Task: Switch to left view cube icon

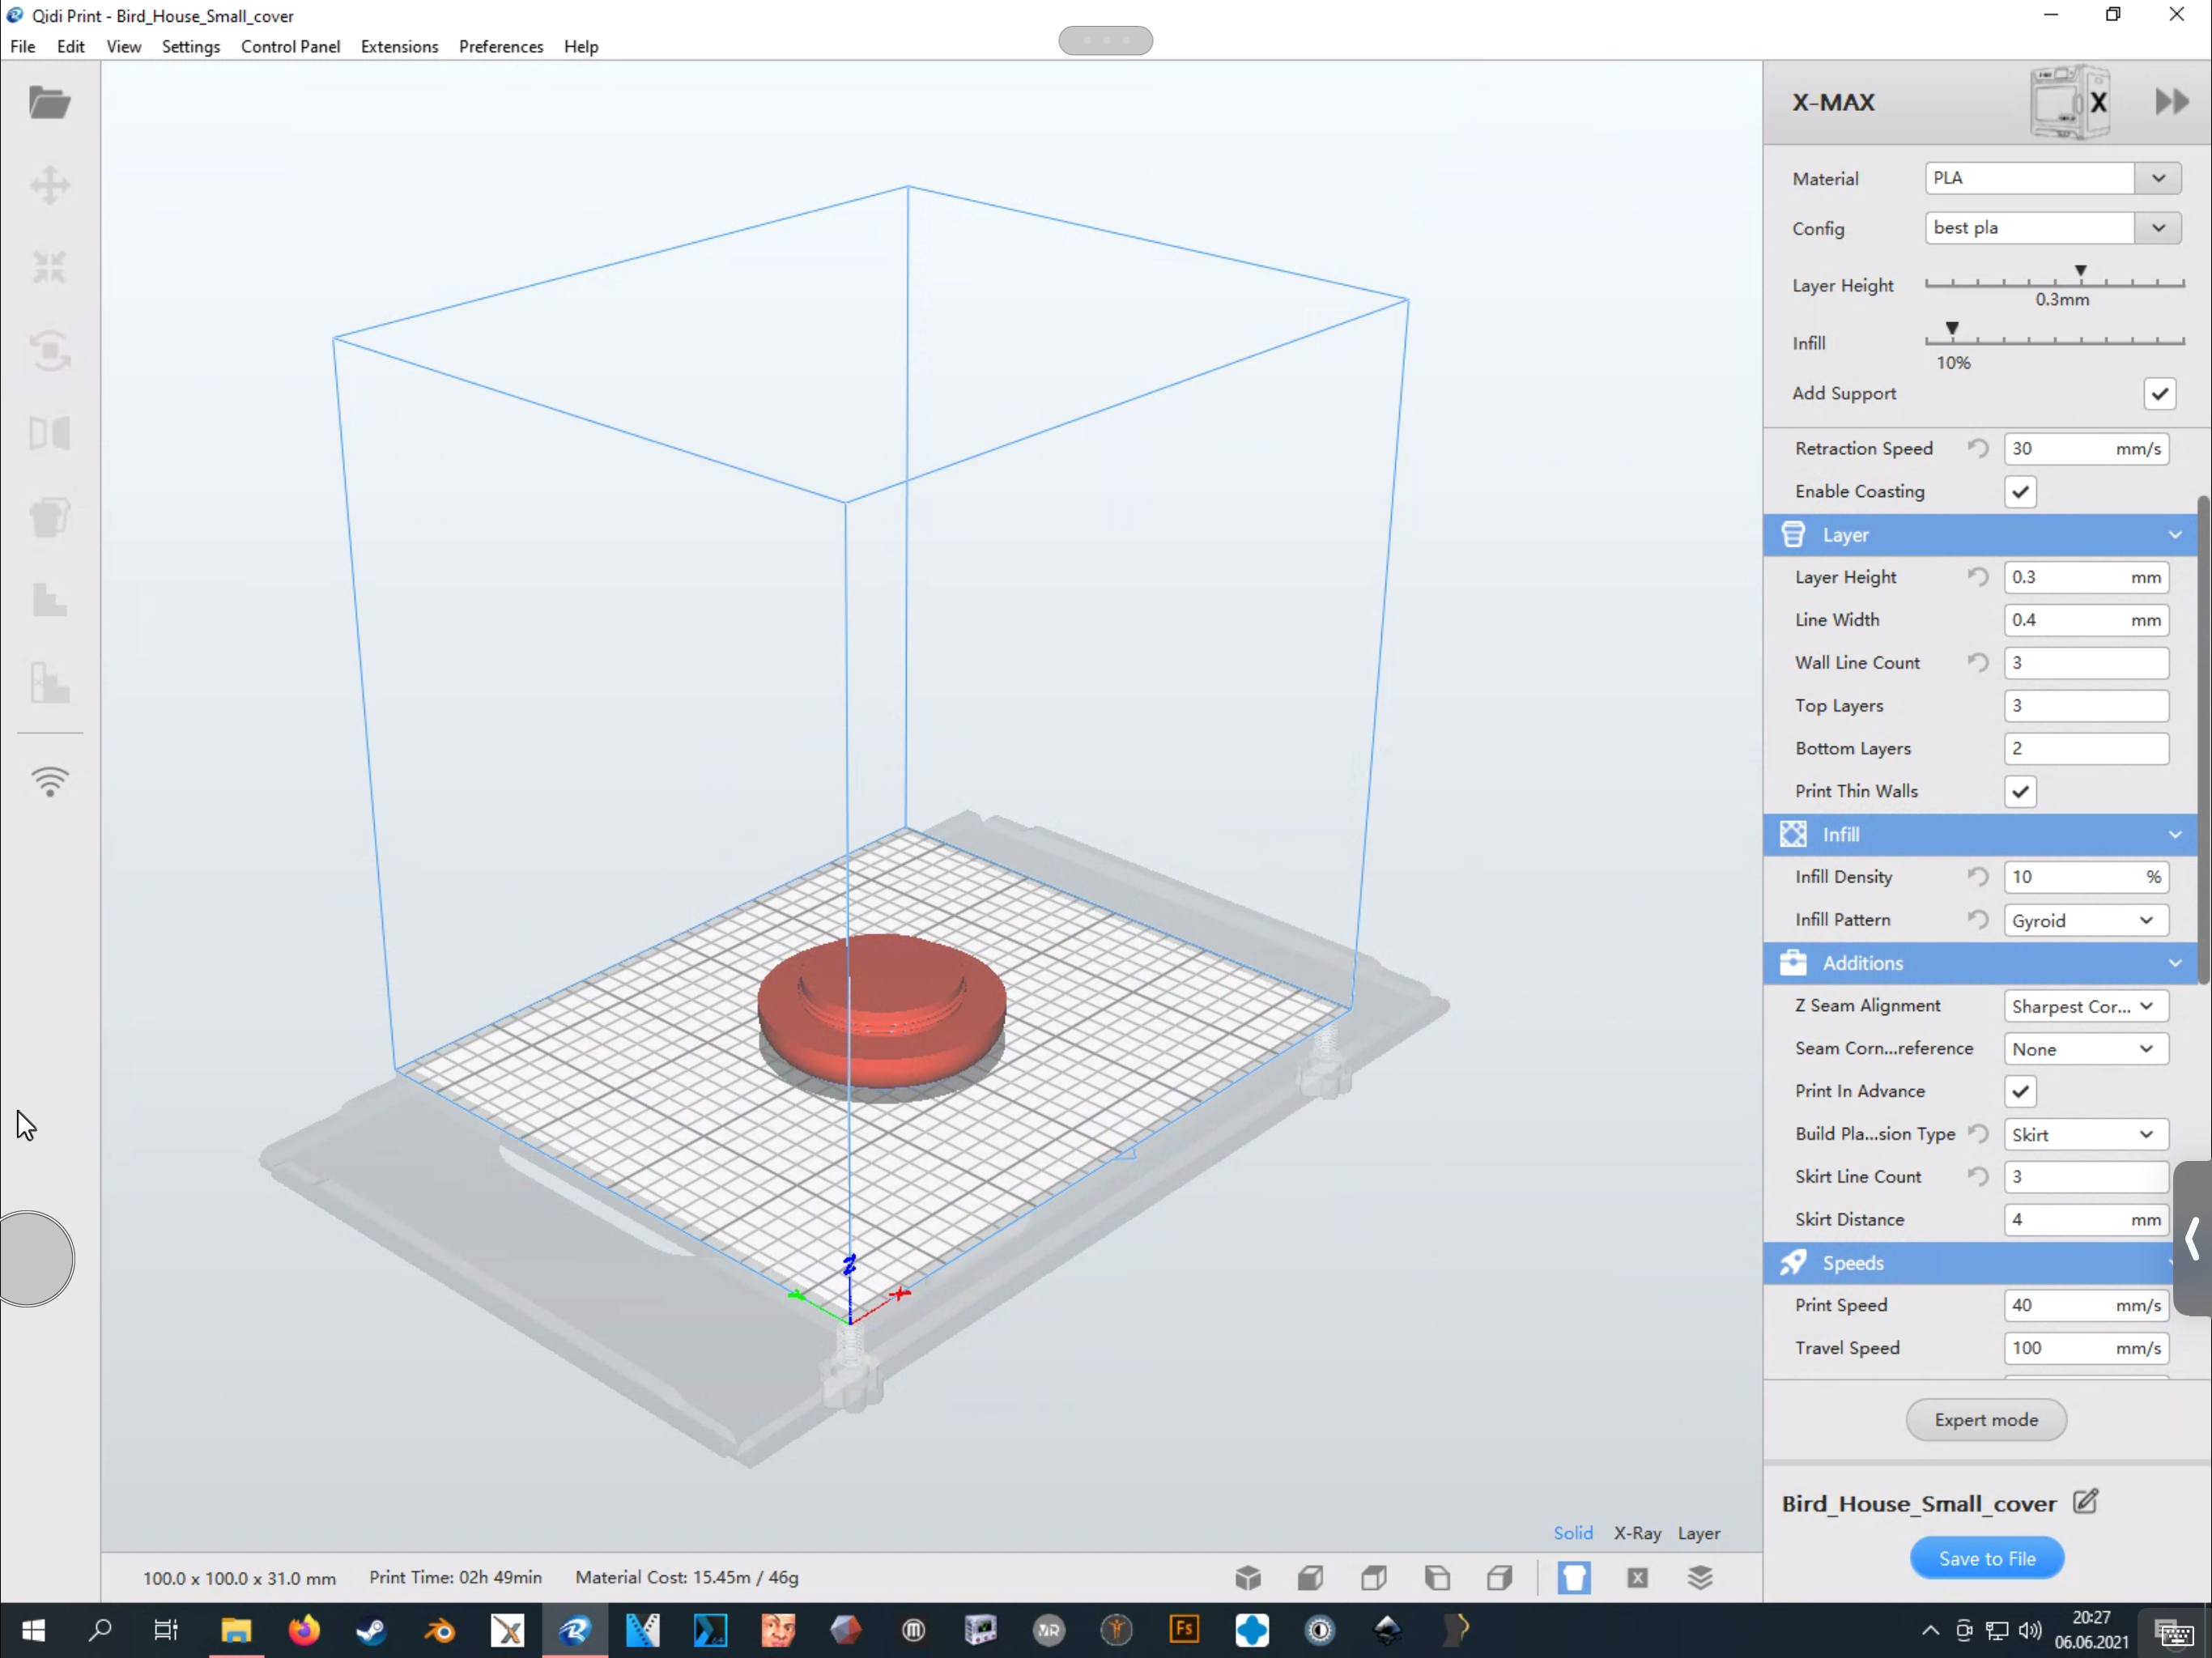Action: coord(1437,1578)
